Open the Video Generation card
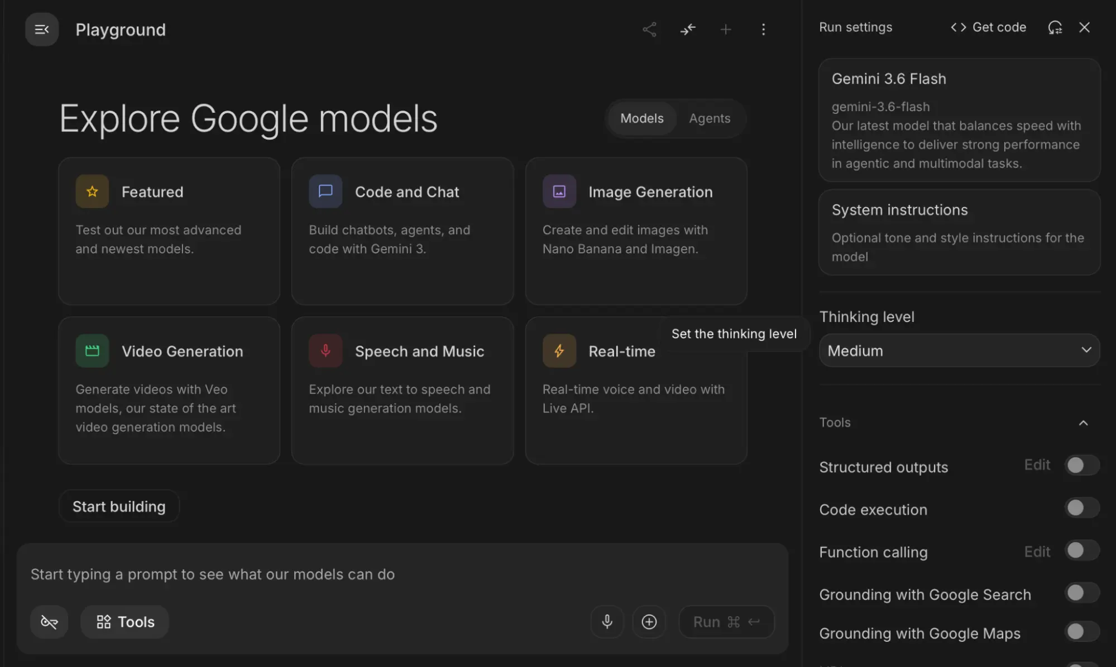This screenshot has width=1116, height=667. point(169,391)
